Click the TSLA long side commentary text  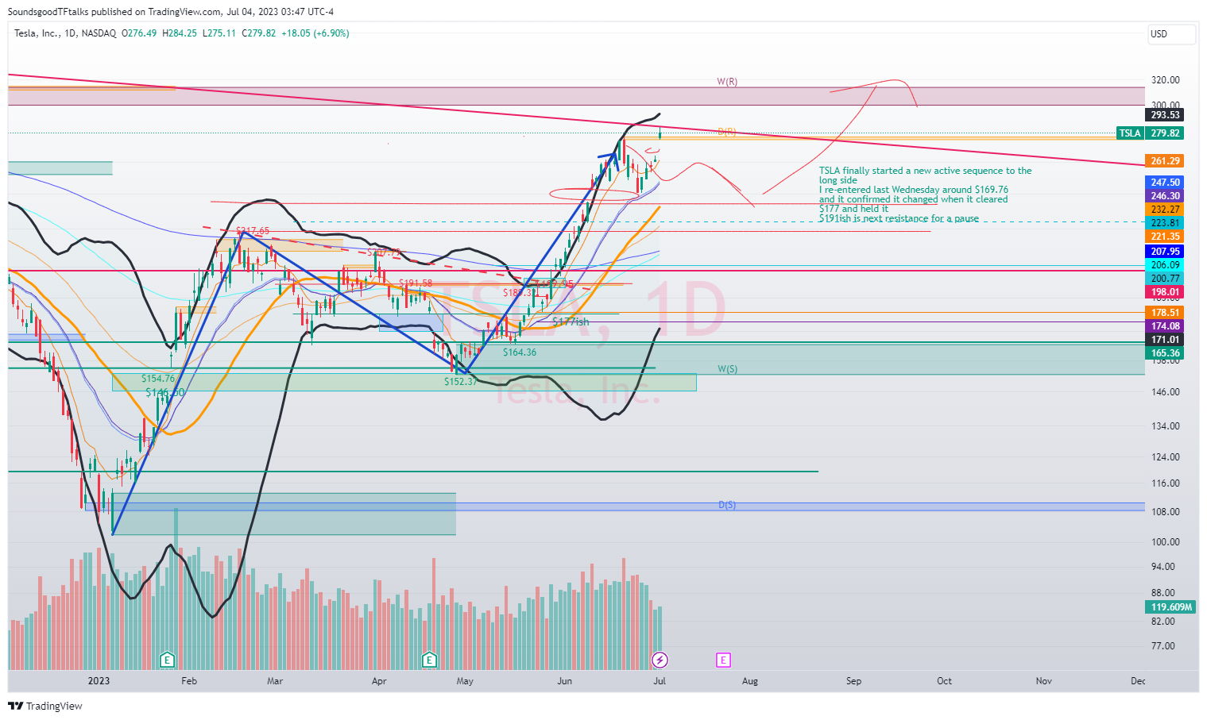pyautogui.click(x=926, y=194)
